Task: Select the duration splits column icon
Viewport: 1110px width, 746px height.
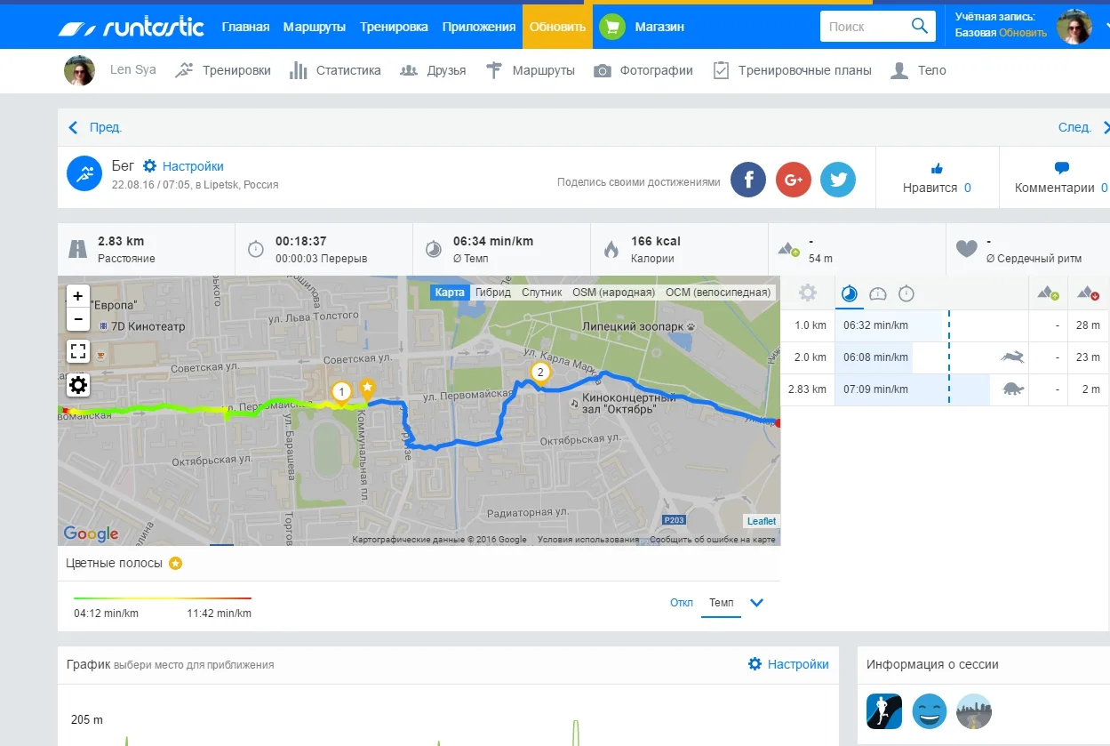Action: pos(906,293)
